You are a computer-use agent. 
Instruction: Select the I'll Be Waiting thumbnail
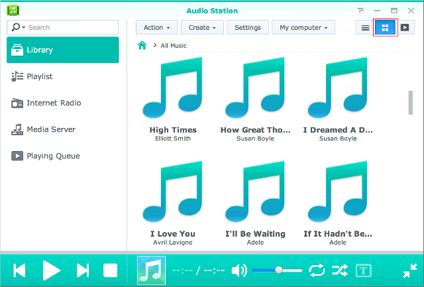(255, 192)
